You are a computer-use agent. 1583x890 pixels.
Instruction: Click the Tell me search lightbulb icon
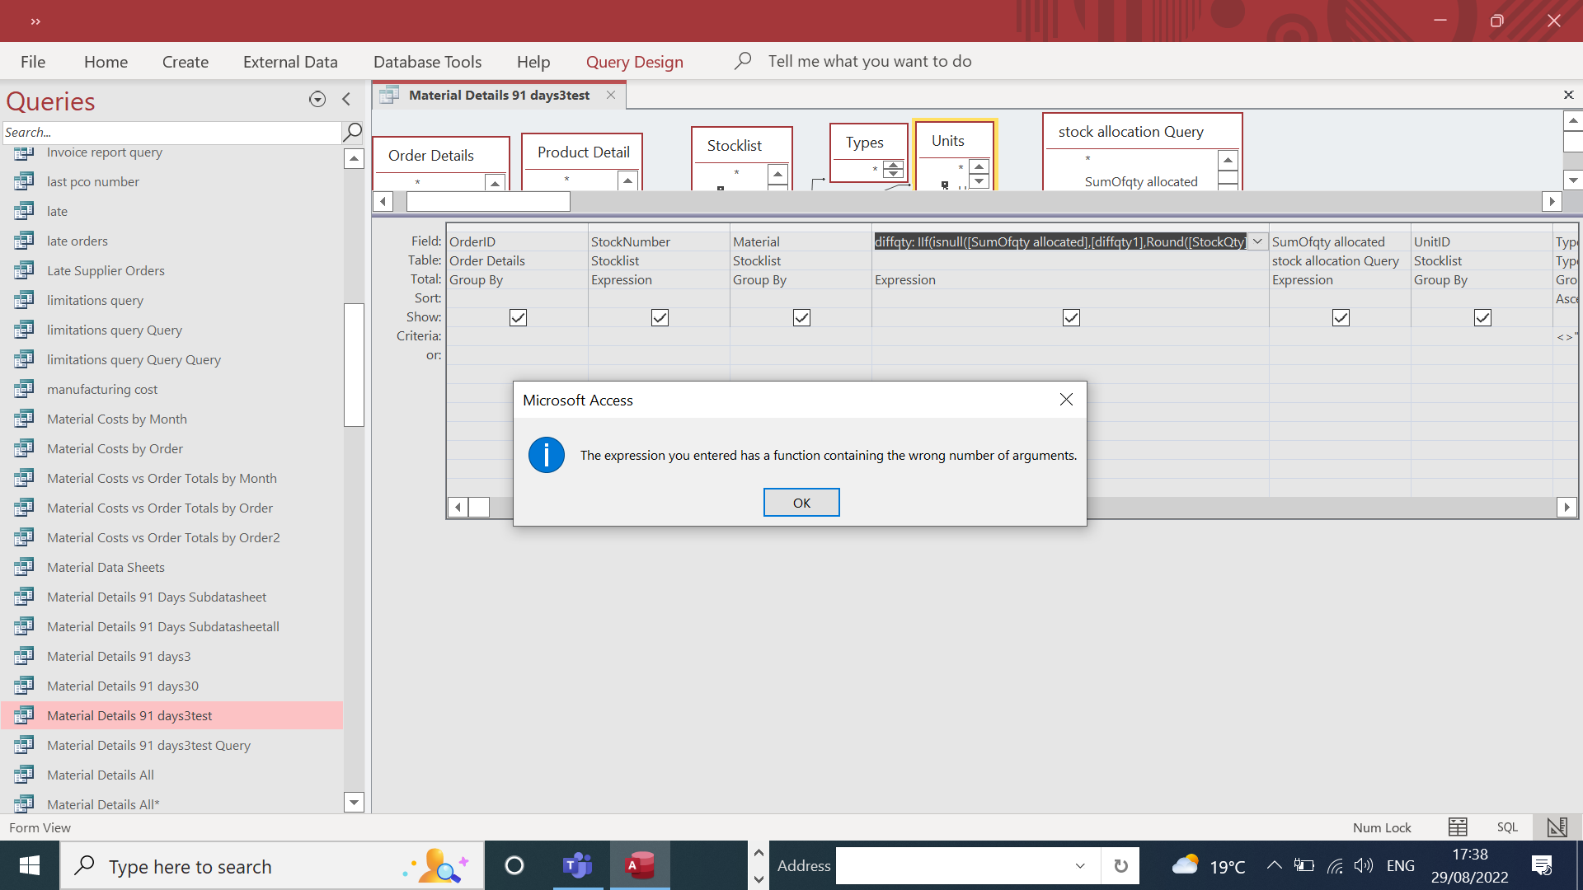[x=743, y=61]
